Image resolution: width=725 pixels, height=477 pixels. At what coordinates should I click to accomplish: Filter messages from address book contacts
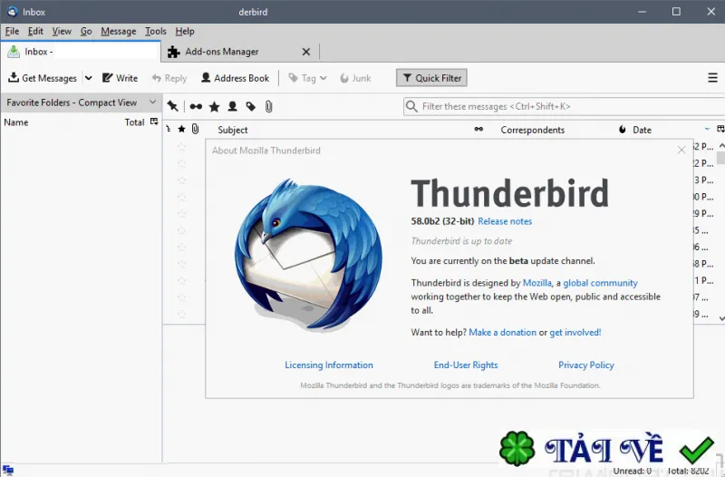[x=232, y=107]
